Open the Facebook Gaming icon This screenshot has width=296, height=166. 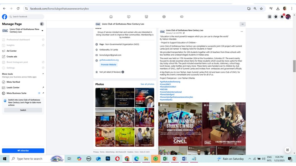(182, 16)
